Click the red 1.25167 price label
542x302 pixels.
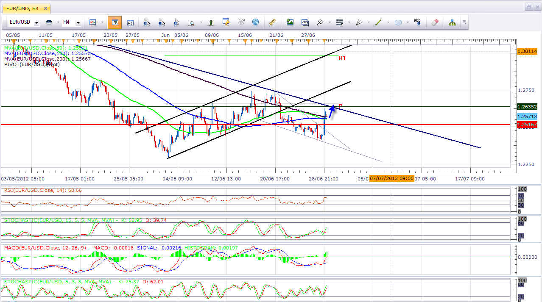click(527, 125)
